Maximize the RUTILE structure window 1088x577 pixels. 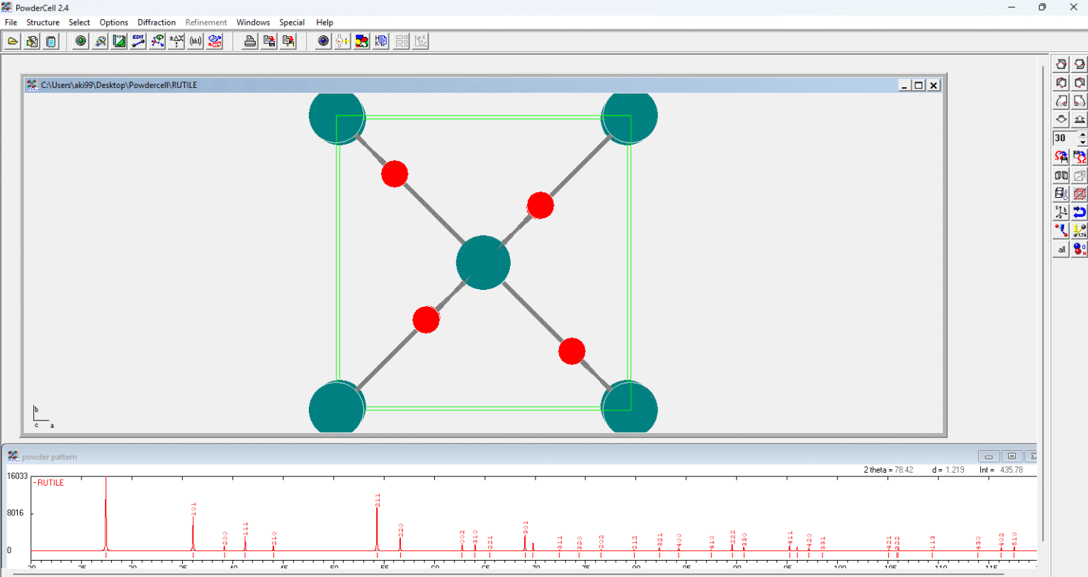click(919, 85)
